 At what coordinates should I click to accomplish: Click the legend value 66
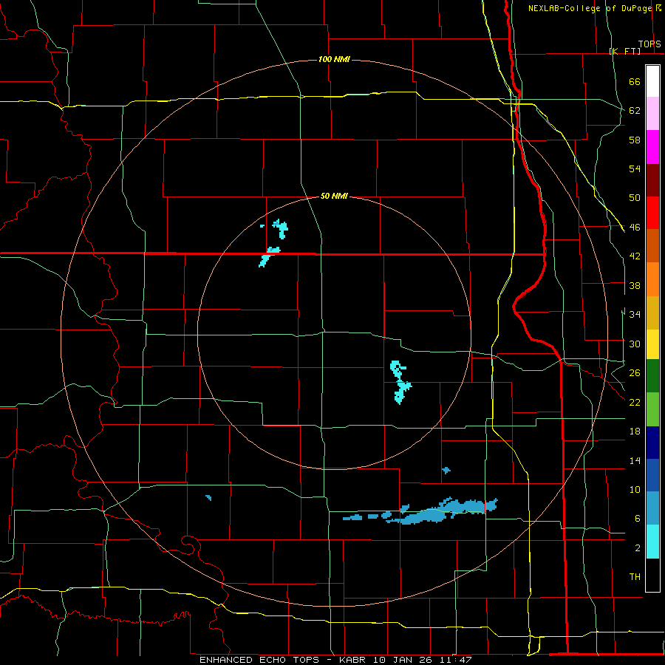pyautogui.click(x=635, y=82)
